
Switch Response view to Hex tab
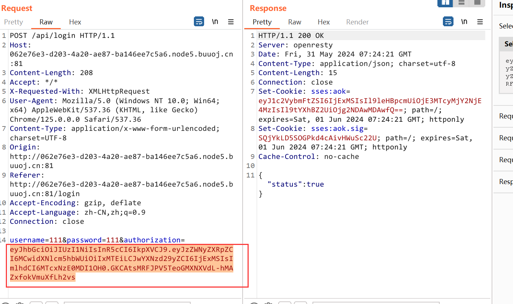pos(324,22)
